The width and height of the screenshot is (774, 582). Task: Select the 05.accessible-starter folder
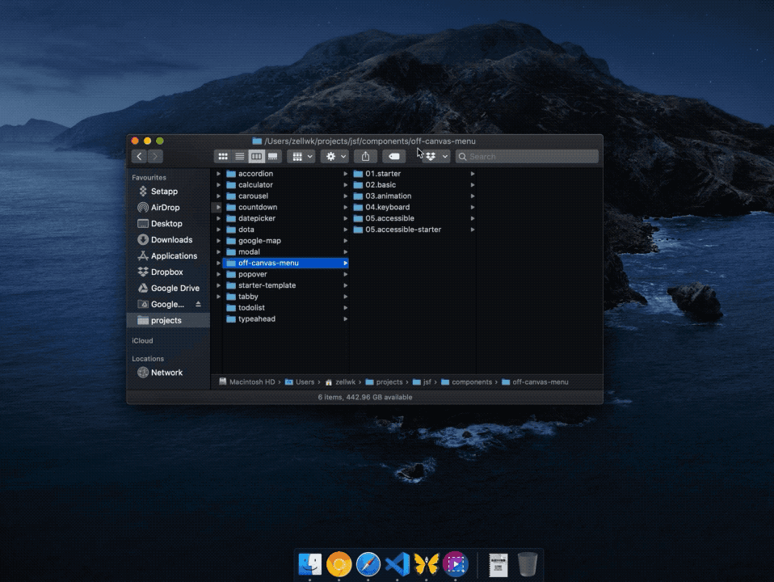[403, 230]
